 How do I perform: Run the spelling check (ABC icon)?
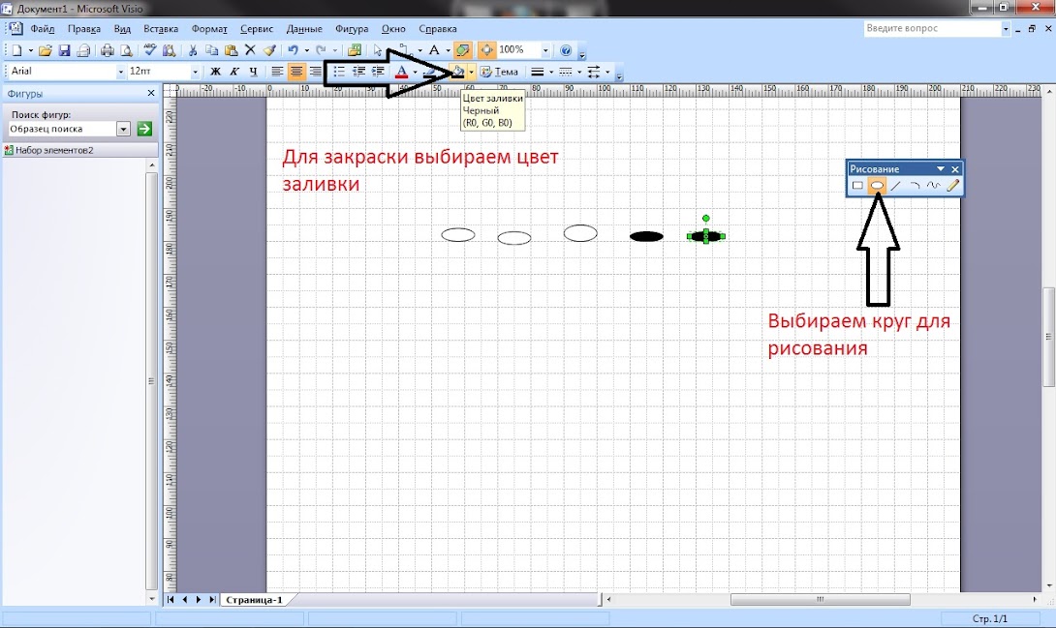click(x=150, y=50)
